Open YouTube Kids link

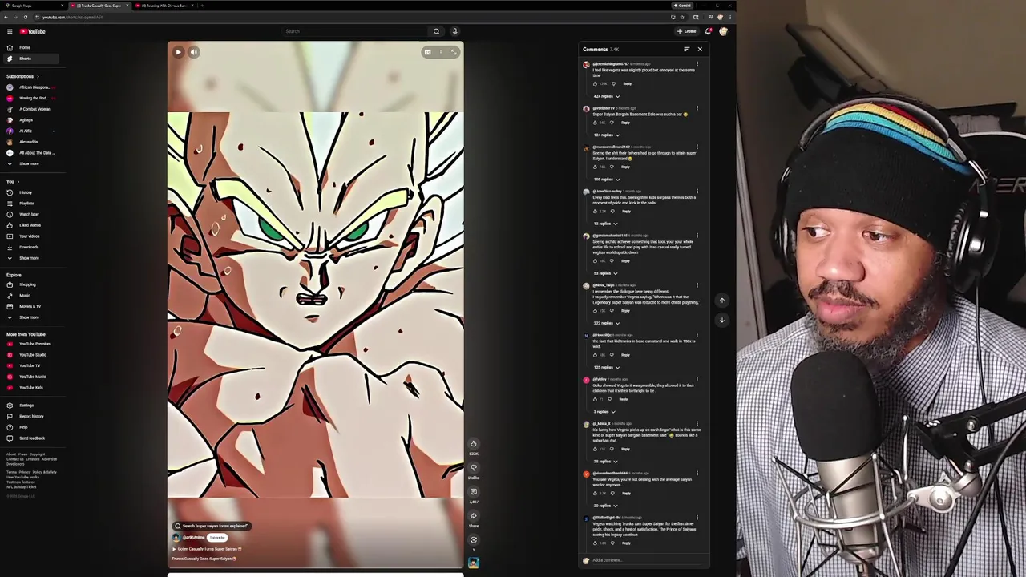point(31,387)
